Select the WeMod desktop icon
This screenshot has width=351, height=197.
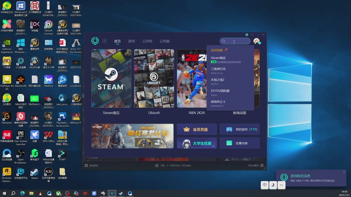click(x=49, y=81)
